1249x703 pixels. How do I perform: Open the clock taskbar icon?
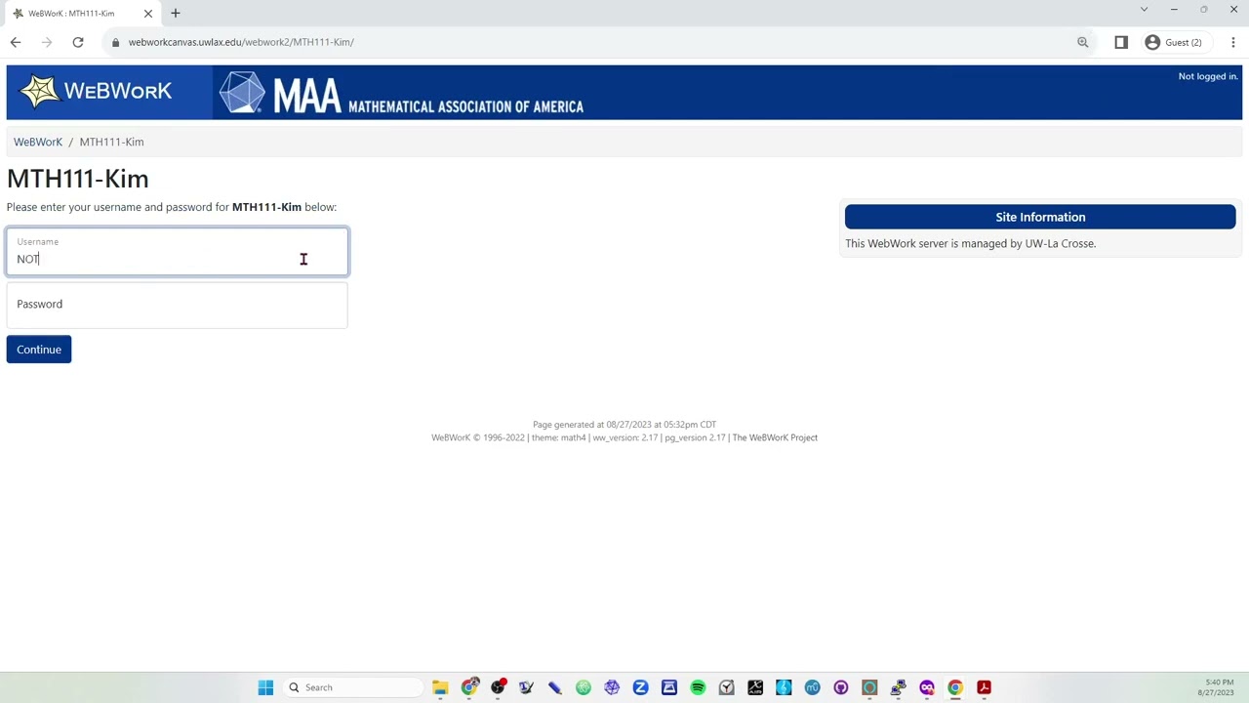[x=726, y=687]
